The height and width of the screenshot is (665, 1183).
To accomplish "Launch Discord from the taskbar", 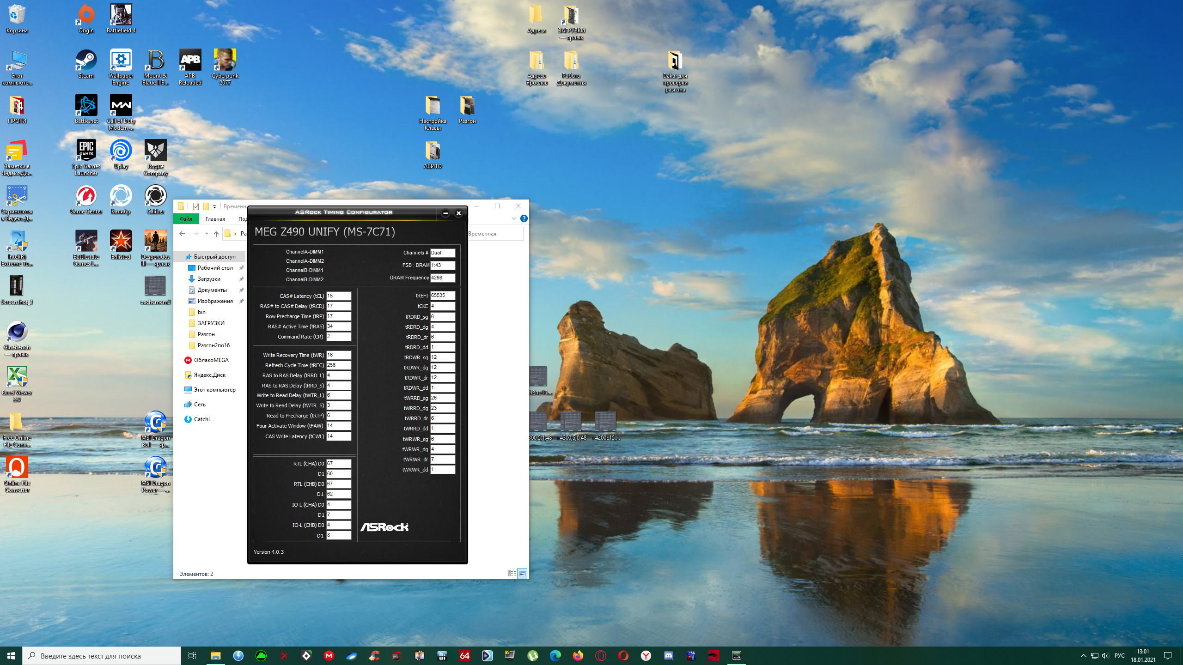I will pyautogui.click(x=668, y=656).
